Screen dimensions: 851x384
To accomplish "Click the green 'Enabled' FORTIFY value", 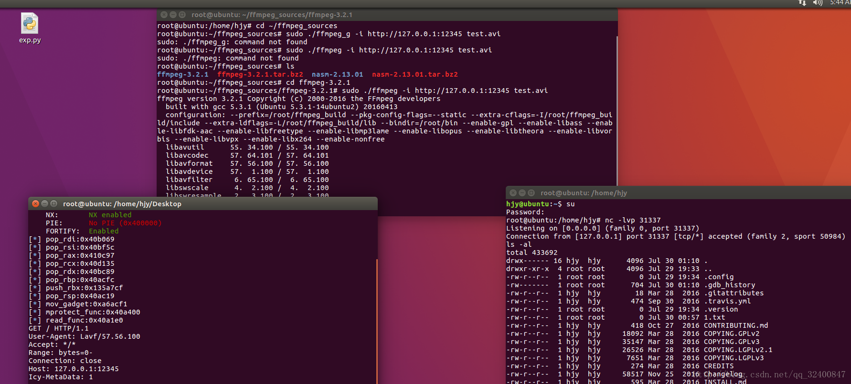I will (x=104, y=231).
